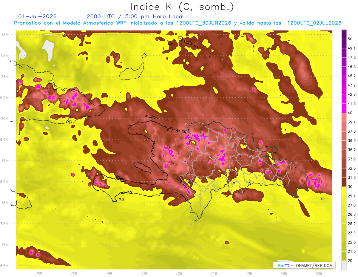Click the colorbar value "39.1"

(x=352, y=122)
